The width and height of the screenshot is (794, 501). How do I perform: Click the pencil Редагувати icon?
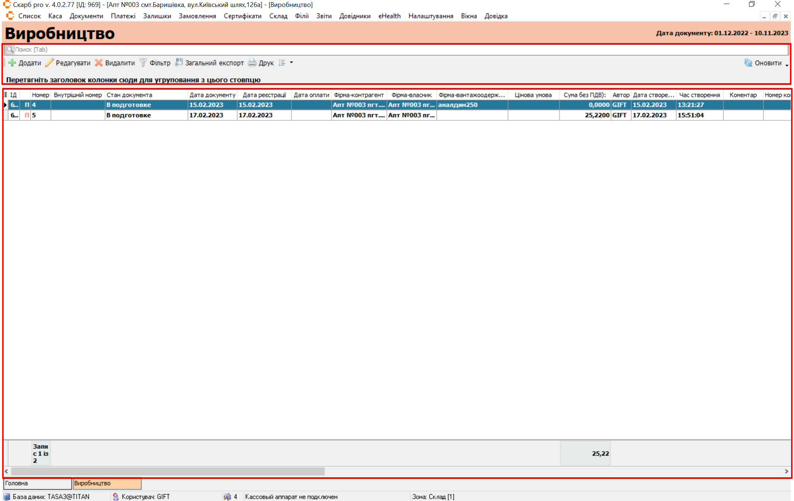(x=49, y=63)
